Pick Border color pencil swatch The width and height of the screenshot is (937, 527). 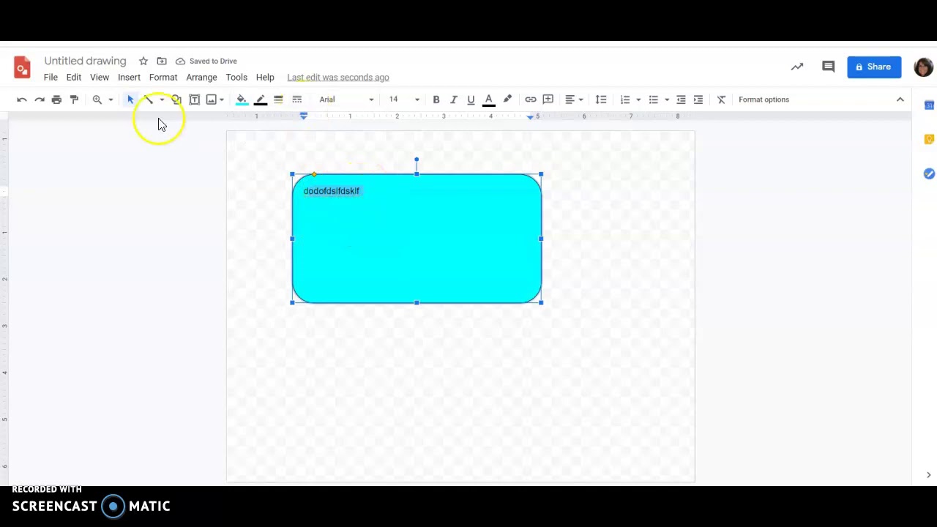(x=260, y=100)
